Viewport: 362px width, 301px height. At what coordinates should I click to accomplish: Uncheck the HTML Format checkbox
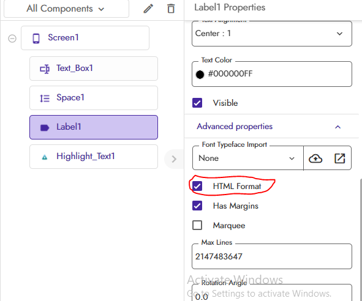pos(197,186)
